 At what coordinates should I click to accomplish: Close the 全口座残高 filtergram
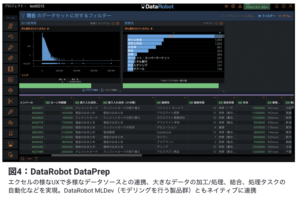[118, 23]
